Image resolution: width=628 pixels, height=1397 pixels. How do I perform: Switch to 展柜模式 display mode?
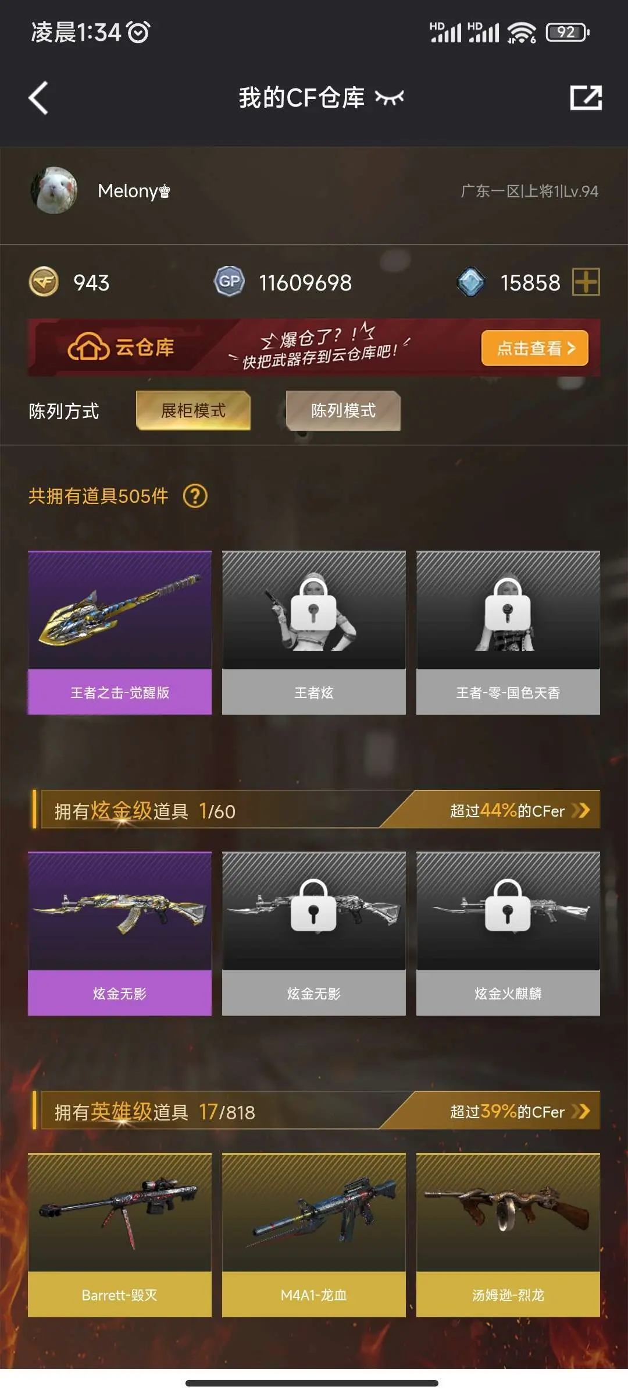[194, 410]
